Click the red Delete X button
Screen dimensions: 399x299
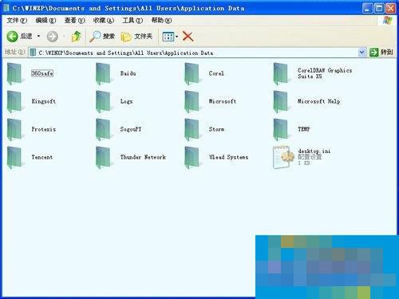coord(188,37)
